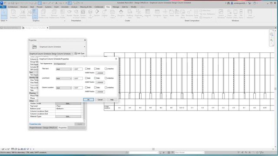Toggle the Thin Lines tool
Screen dimensions: 278x156
pos(35,14)
